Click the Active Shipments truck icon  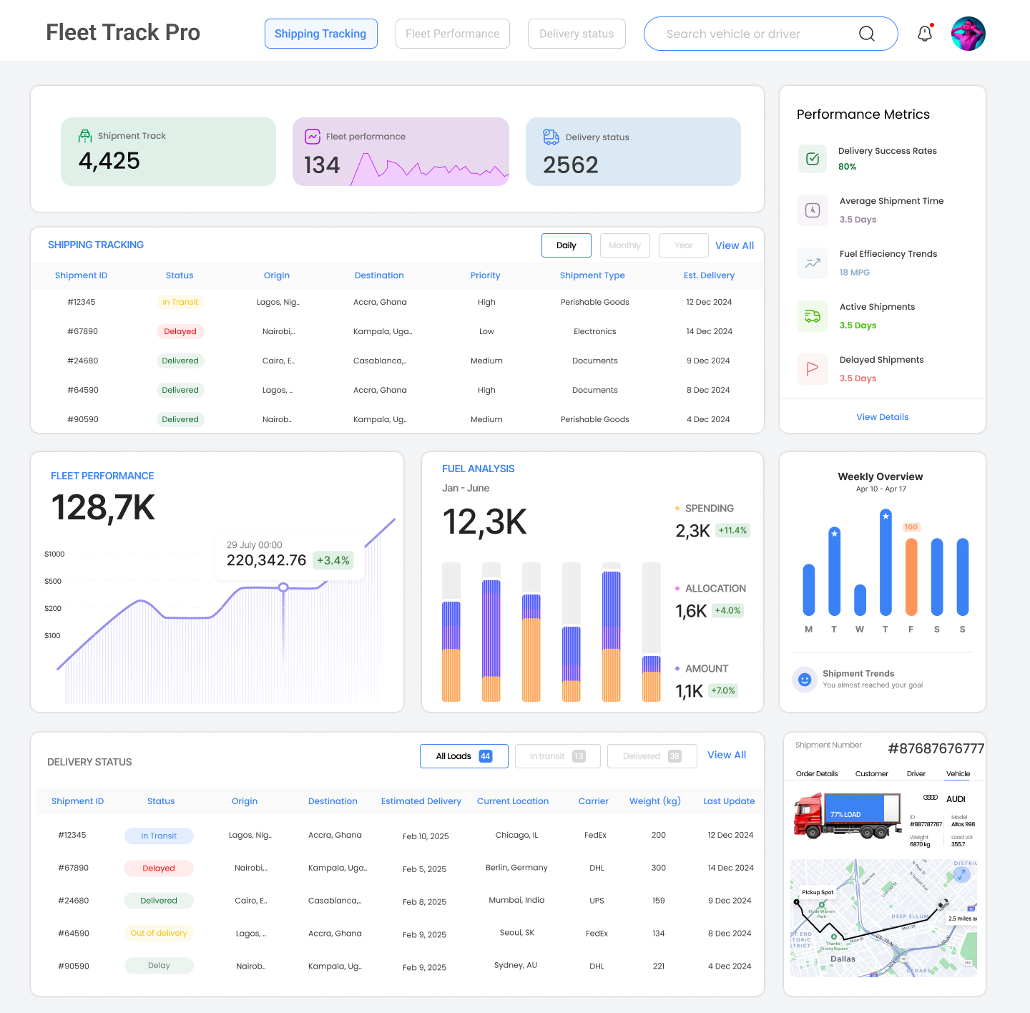(x=812, y=315)
